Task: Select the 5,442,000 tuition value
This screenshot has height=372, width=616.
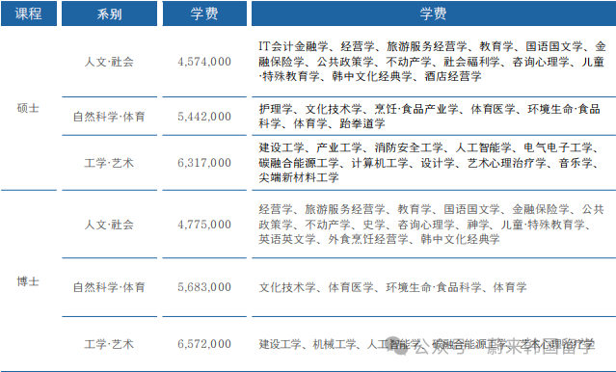Action: 204,117
